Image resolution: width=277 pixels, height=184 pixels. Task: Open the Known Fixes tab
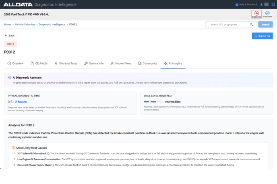(x=121, y=63)
